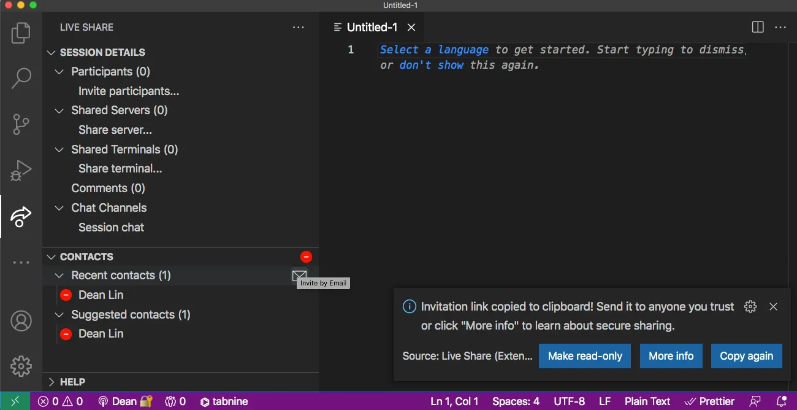Dismiss the invitation link notification
The width and height of the screenshot is (797, 410).
(773, 307)
